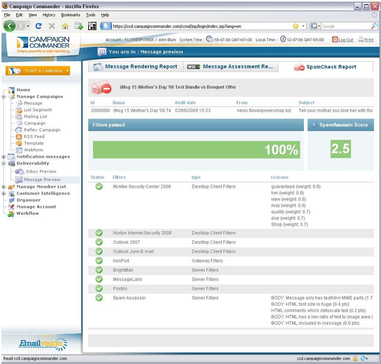This screenshot has width=381, height=364.
Task: Open the File menu
Action: pos(7,15)
